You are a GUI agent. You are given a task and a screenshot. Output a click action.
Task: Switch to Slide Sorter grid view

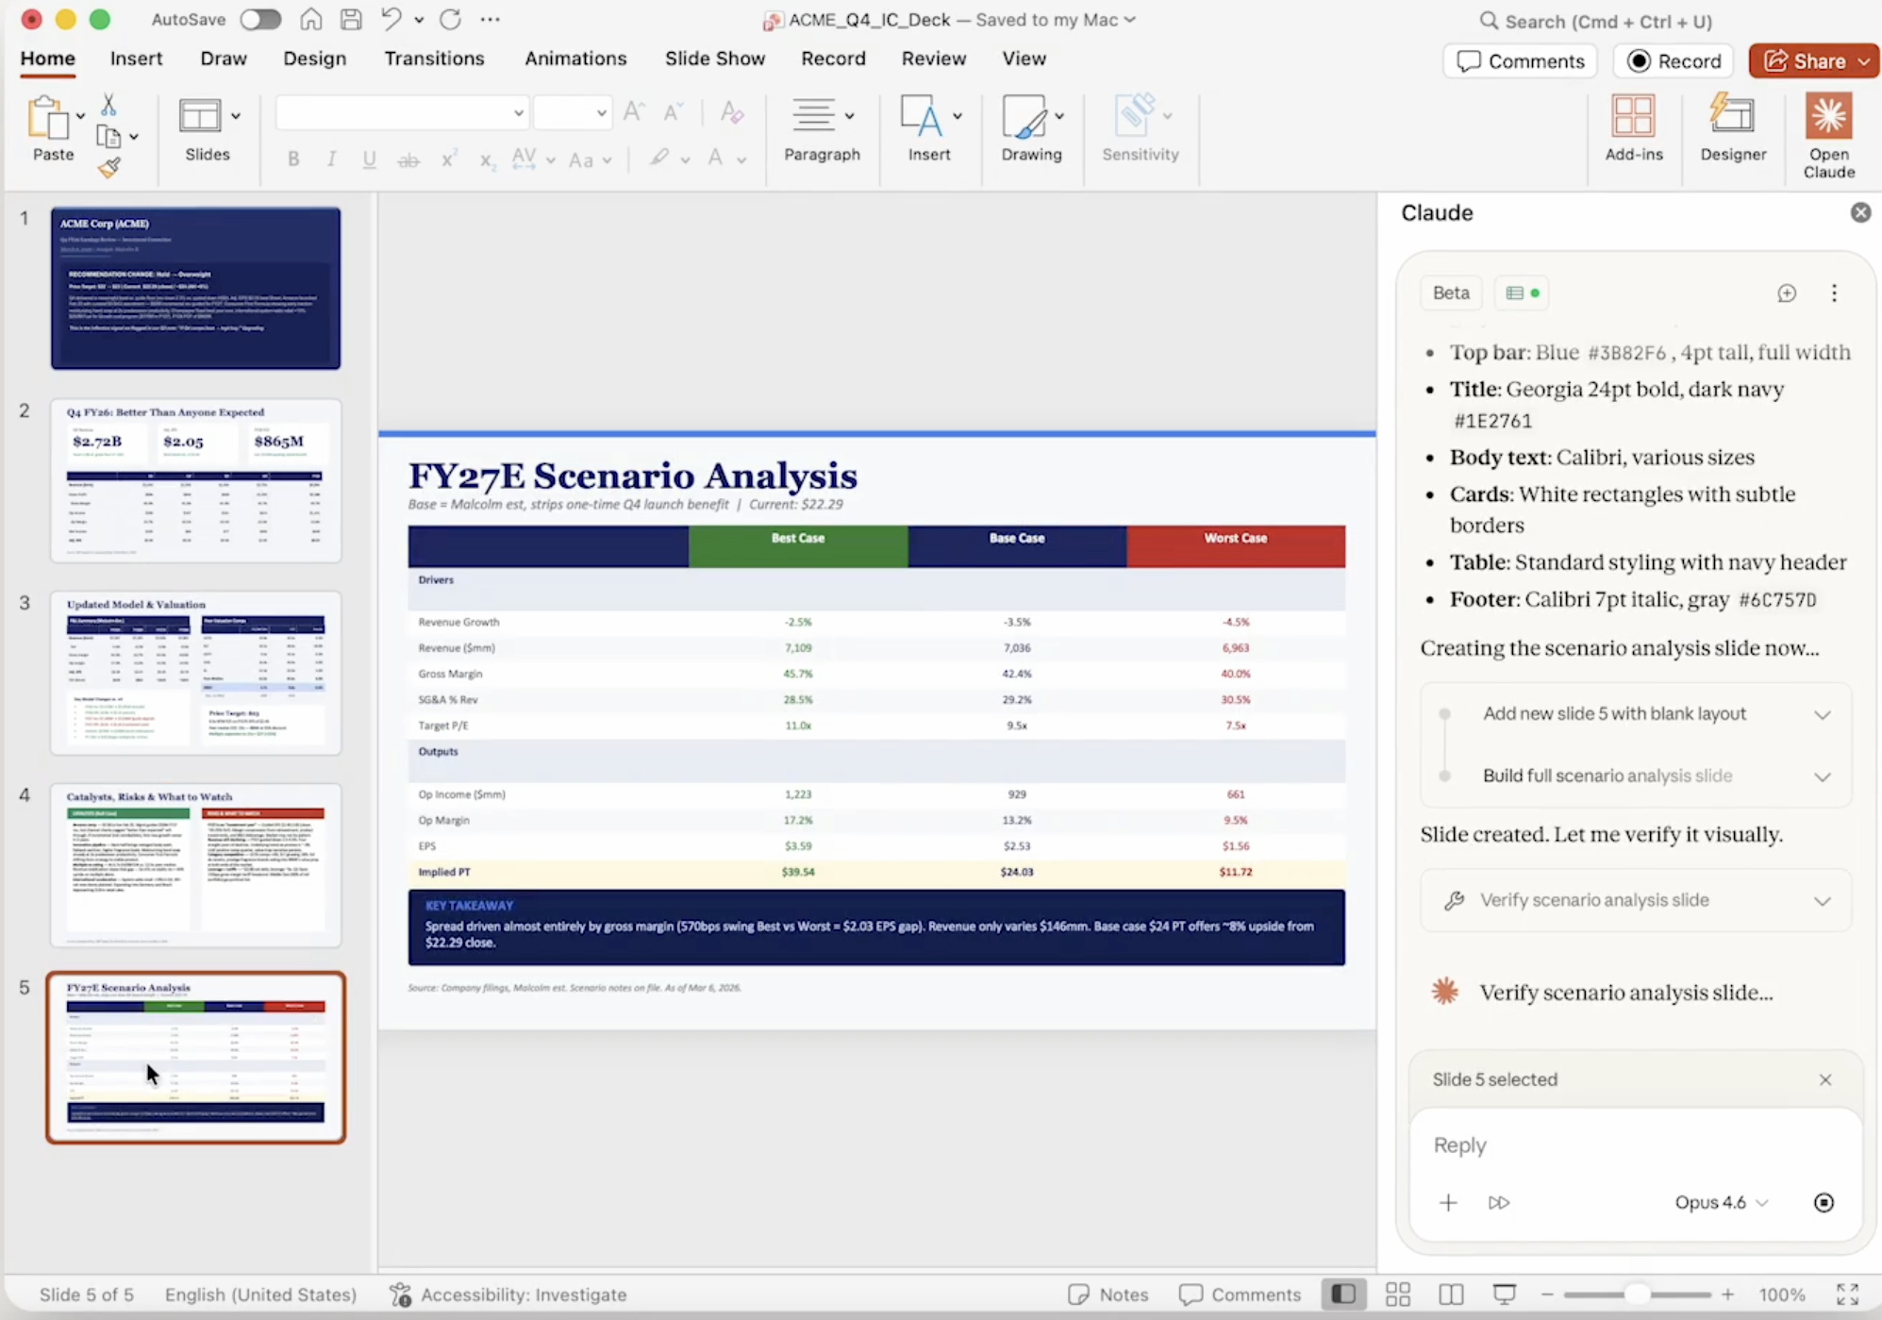point(1398,1295)
